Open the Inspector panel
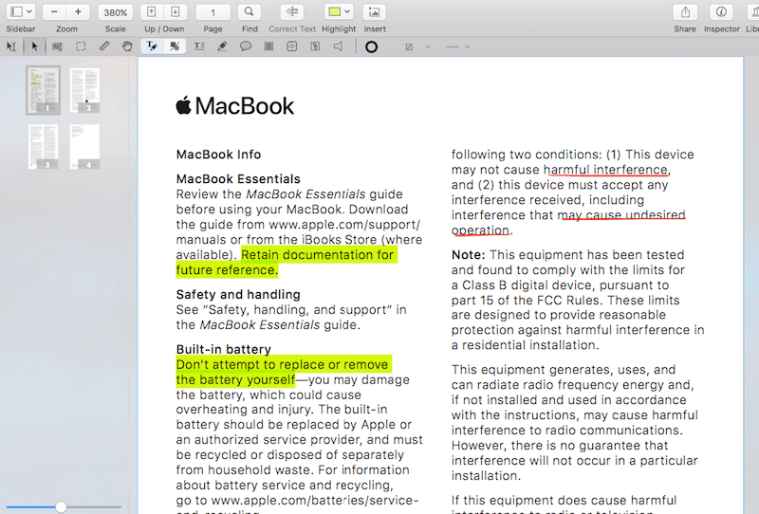Viewport: 759px width, 514px height. (721, 11)
